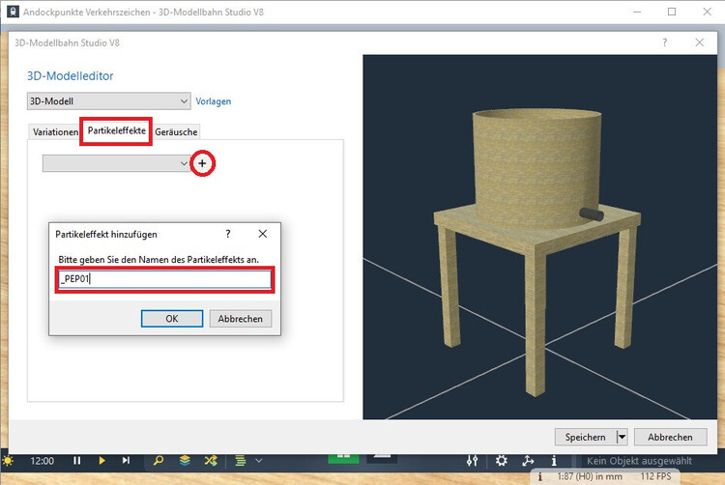Screen dimensions: 725x485
Task: Maximize the main application window
Action: pos(672,12)
